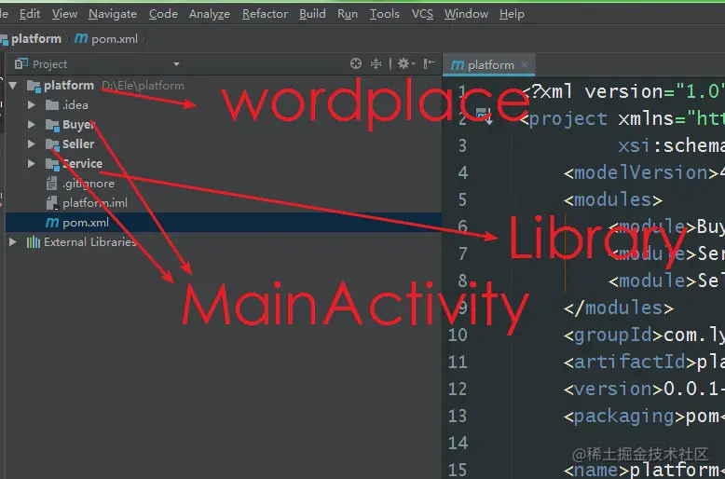
Task: Click the closing </modules> tag on line 9
Action: [x=619, y=308]
